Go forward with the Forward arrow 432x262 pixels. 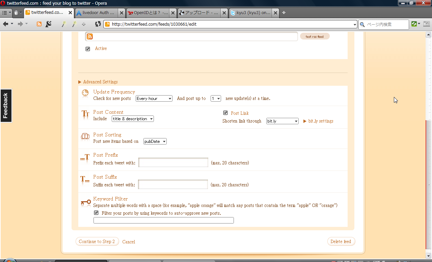(20, 24)
